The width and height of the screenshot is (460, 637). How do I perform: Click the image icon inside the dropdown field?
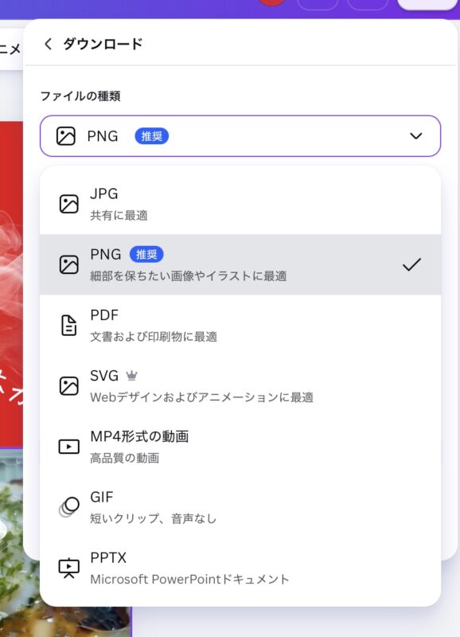[x=66, y=136]
